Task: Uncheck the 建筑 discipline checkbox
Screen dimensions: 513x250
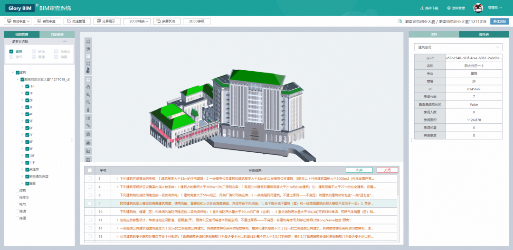Action: coord(12,51)
